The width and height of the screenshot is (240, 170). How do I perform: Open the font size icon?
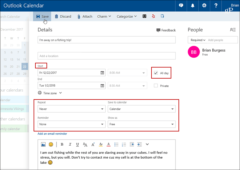click(x=85, y=144)
